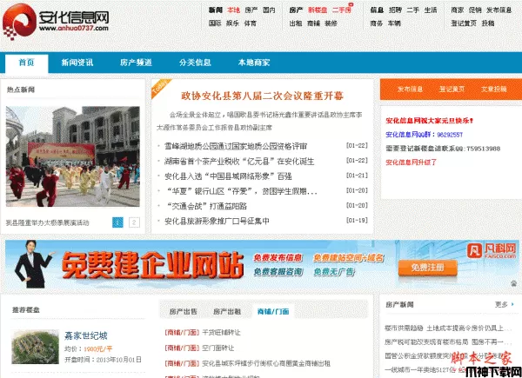Open the 国内 news link at top
This screenshot has width=522, height=378.
pyautogui.click(x=269, y=10)
